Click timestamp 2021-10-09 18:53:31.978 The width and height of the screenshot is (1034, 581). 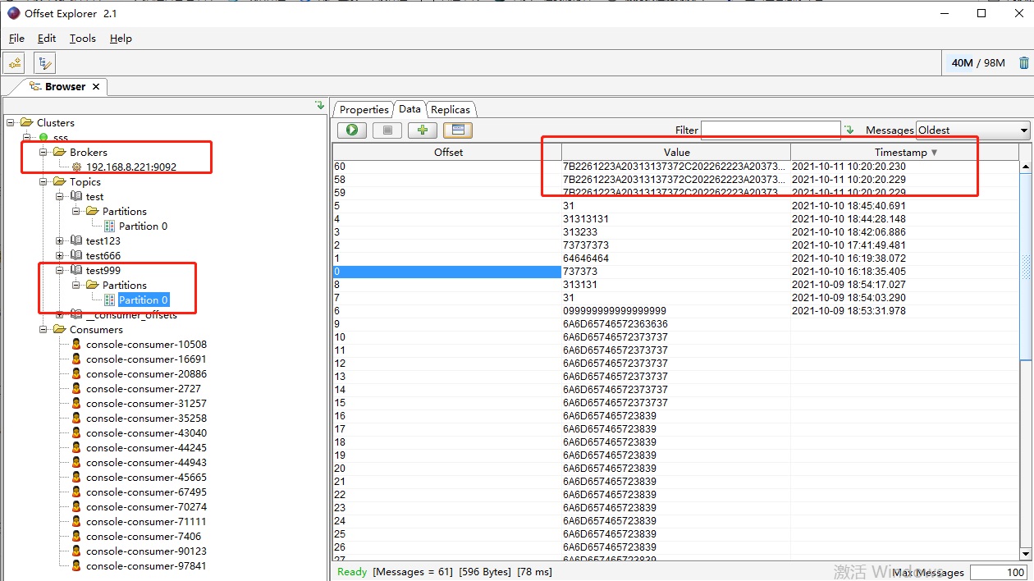pyautogui.click(x=849, y=311)
